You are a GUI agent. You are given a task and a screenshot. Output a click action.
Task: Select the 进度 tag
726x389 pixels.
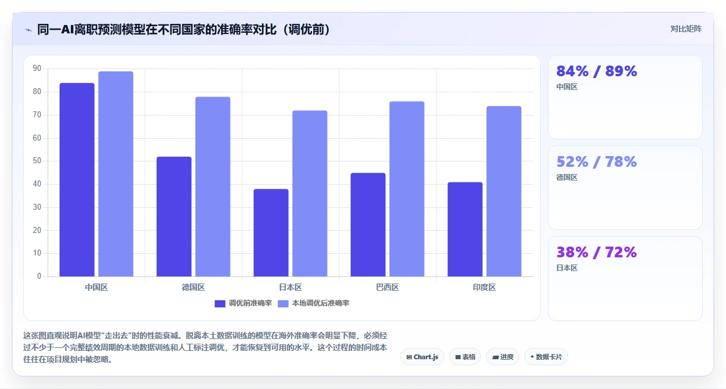click(x=503, y=357)
